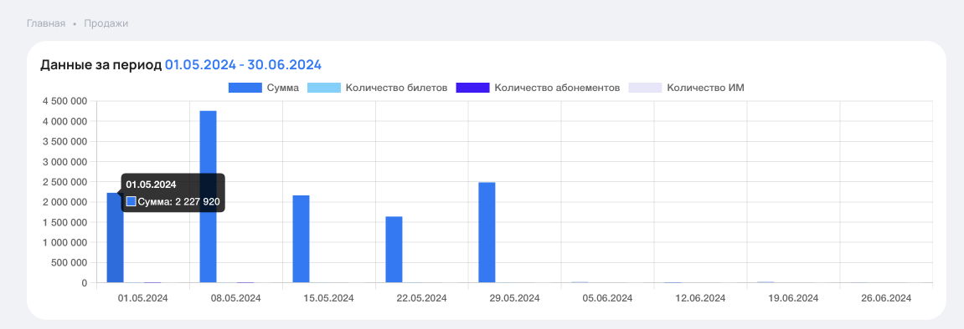Click the Количество ИМ legend label
Screen dimensions: 964x329
point(706,88)
